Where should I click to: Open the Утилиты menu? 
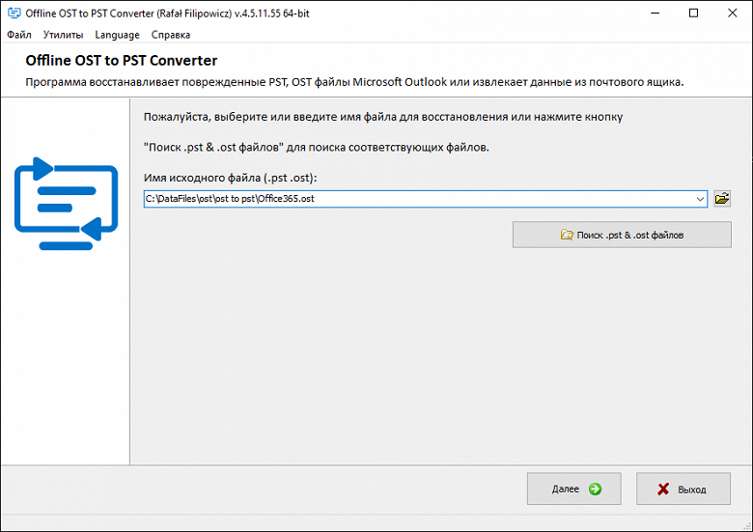pos(63,35)
